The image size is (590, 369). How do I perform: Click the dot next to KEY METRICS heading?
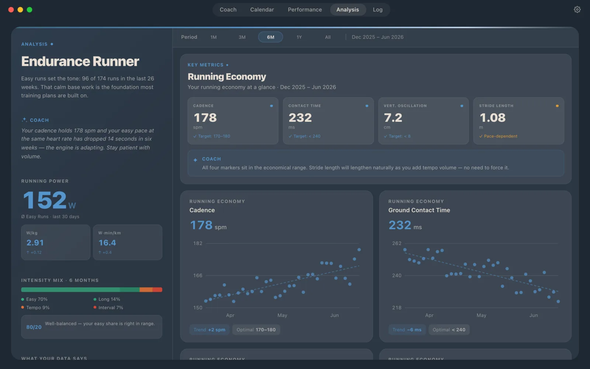pos(227,65)
